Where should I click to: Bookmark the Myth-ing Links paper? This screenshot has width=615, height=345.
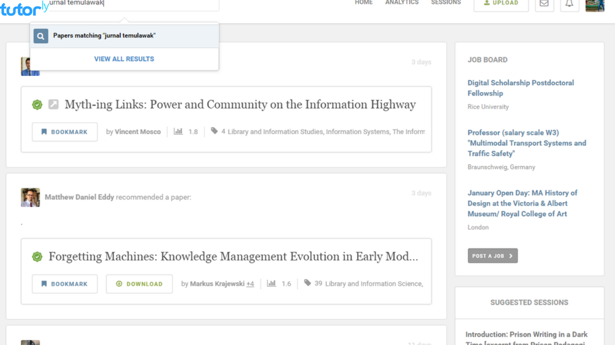tap(64, 132)
